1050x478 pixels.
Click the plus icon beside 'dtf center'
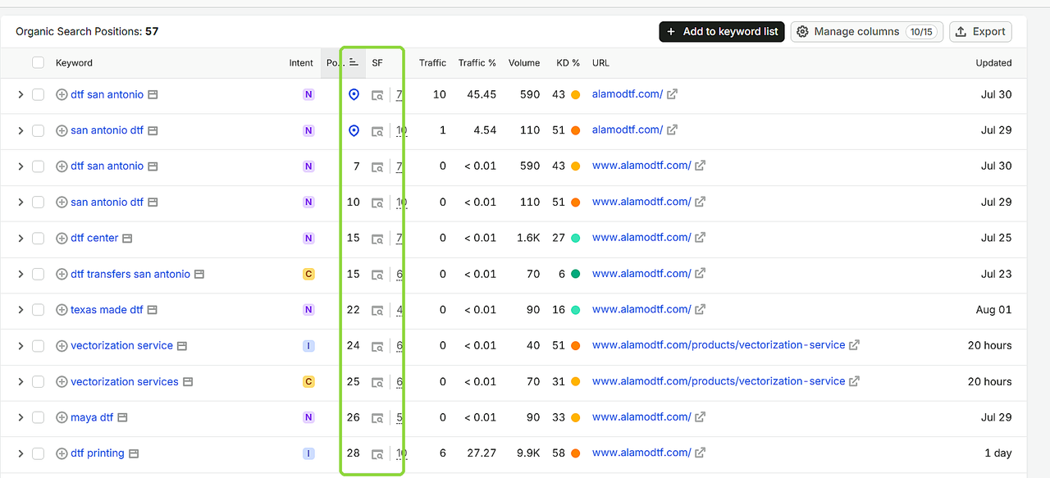pyautogui.click(x=62, y=239)
